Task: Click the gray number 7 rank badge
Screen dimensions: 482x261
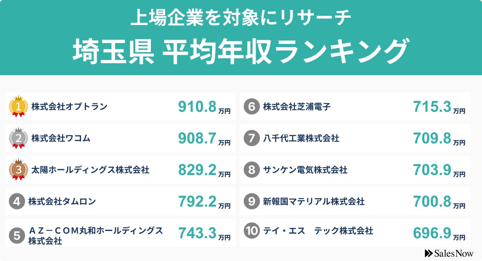Action: pyautogui.click(x=251, y=138)
